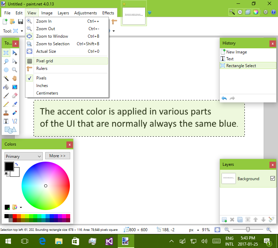Click the Undo arrow in History panel

[x=224, y=98]
